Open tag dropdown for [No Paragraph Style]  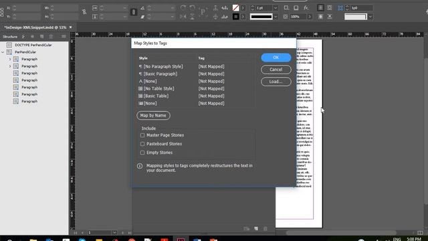[211, 66]
